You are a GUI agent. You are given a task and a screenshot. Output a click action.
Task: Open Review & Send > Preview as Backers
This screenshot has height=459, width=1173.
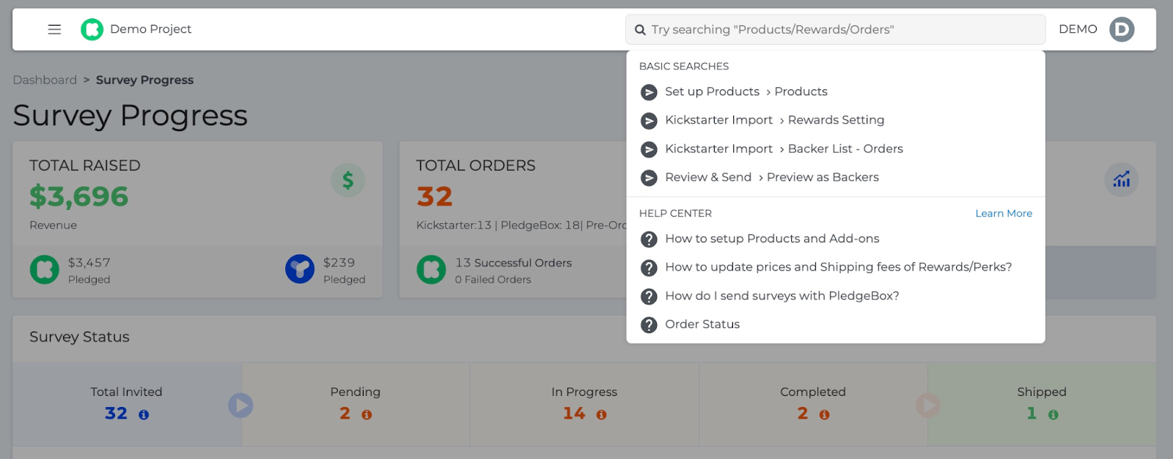[x=771, y=177]
